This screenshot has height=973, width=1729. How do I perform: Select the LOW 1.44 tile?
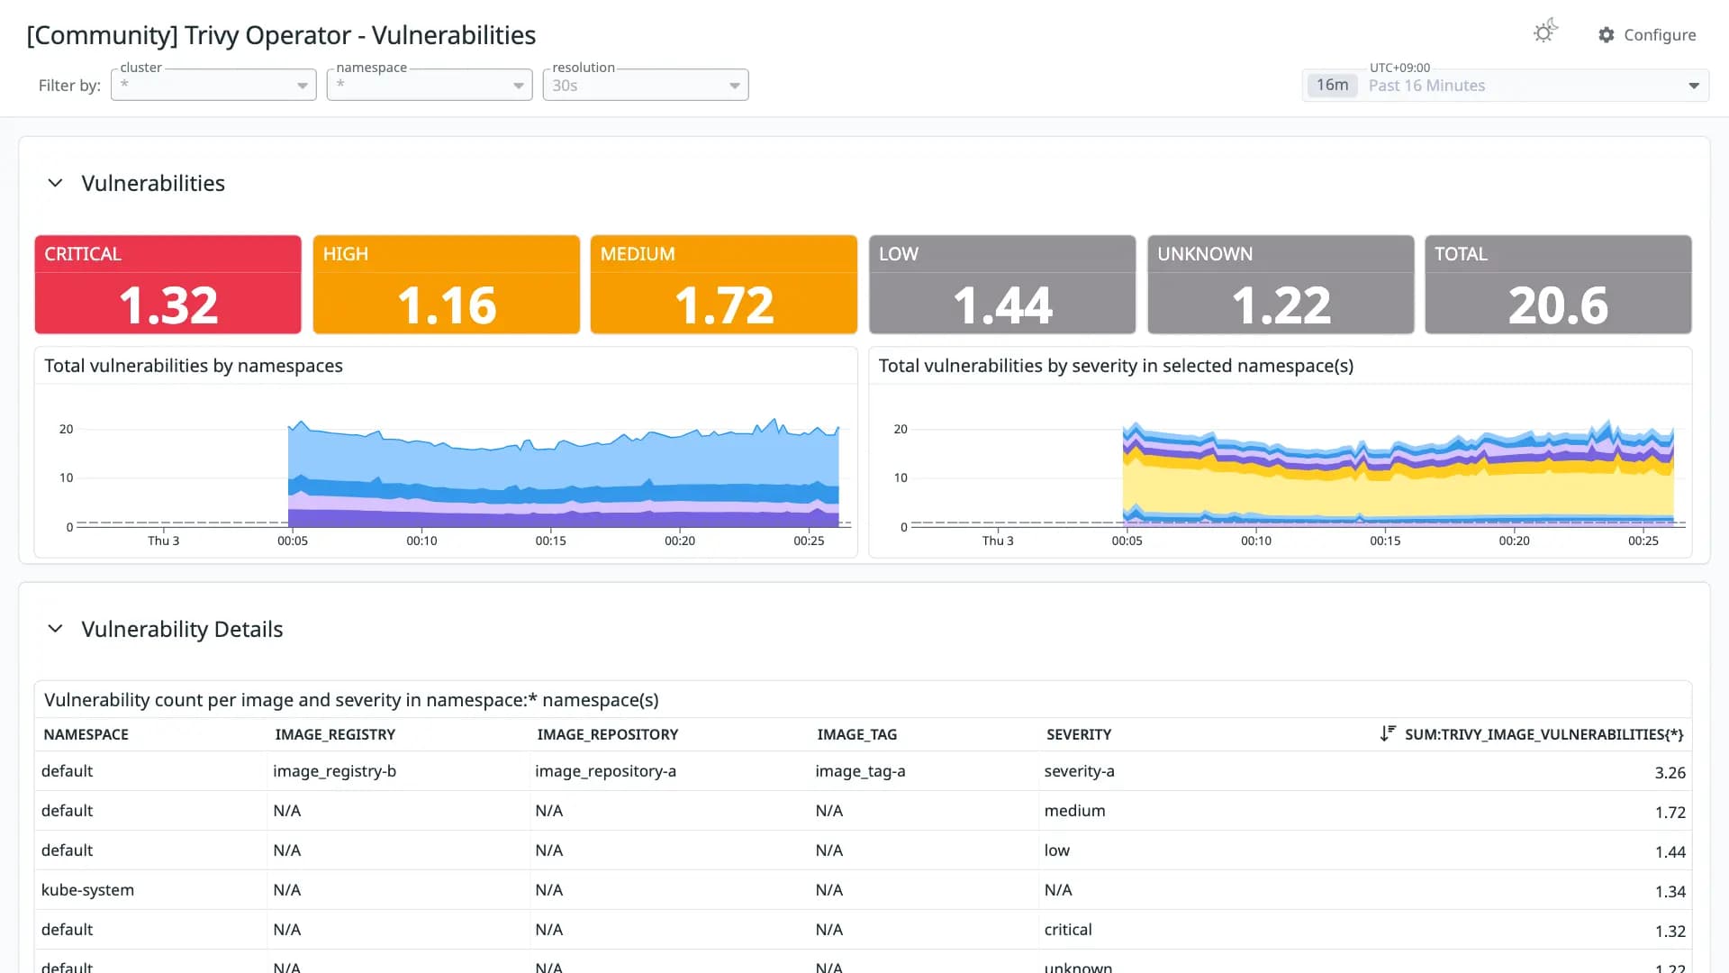pos(1002,285)
